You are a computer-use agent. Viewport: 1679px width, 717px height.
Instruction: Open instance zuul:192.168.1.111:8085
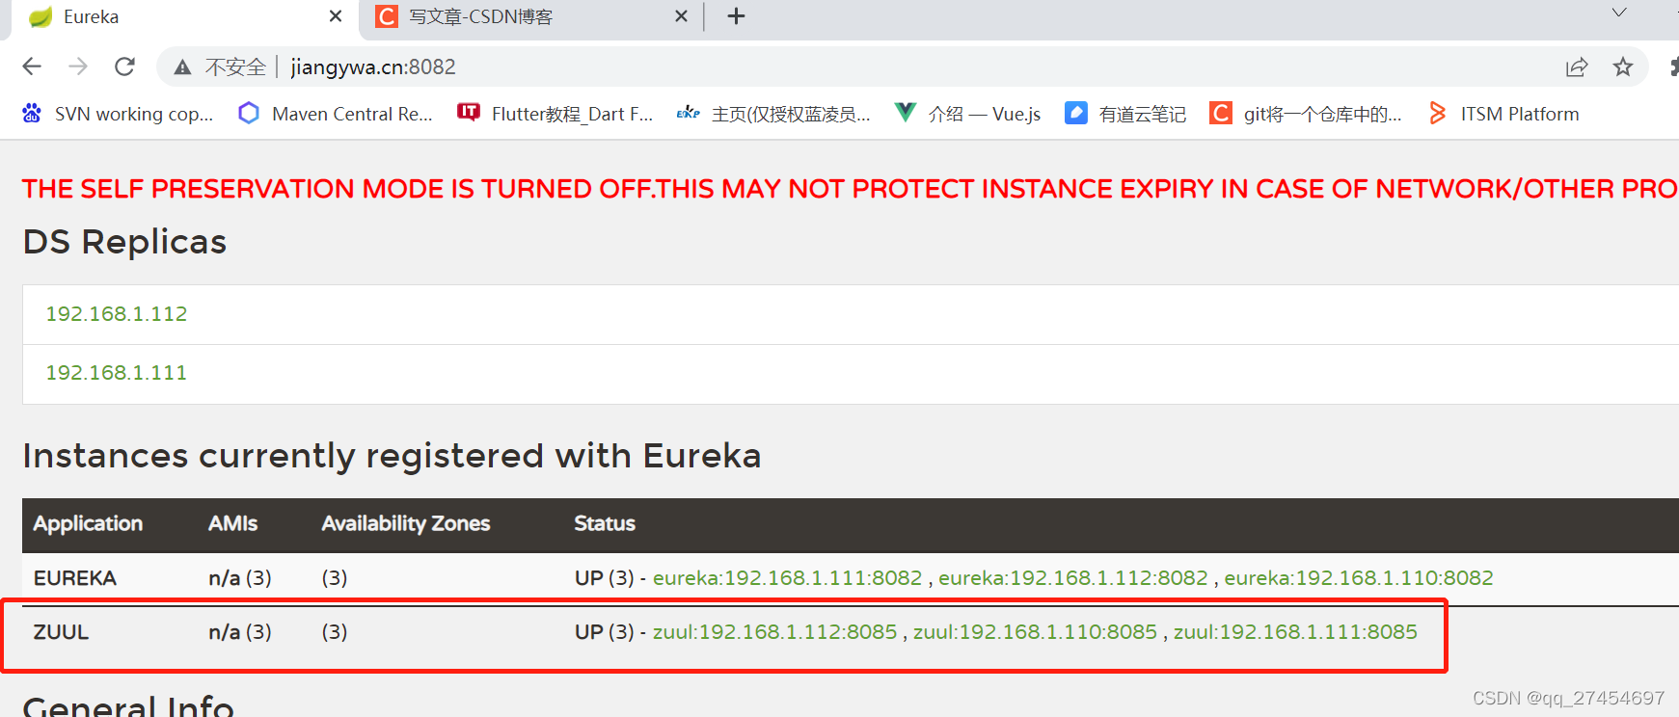1295,631
